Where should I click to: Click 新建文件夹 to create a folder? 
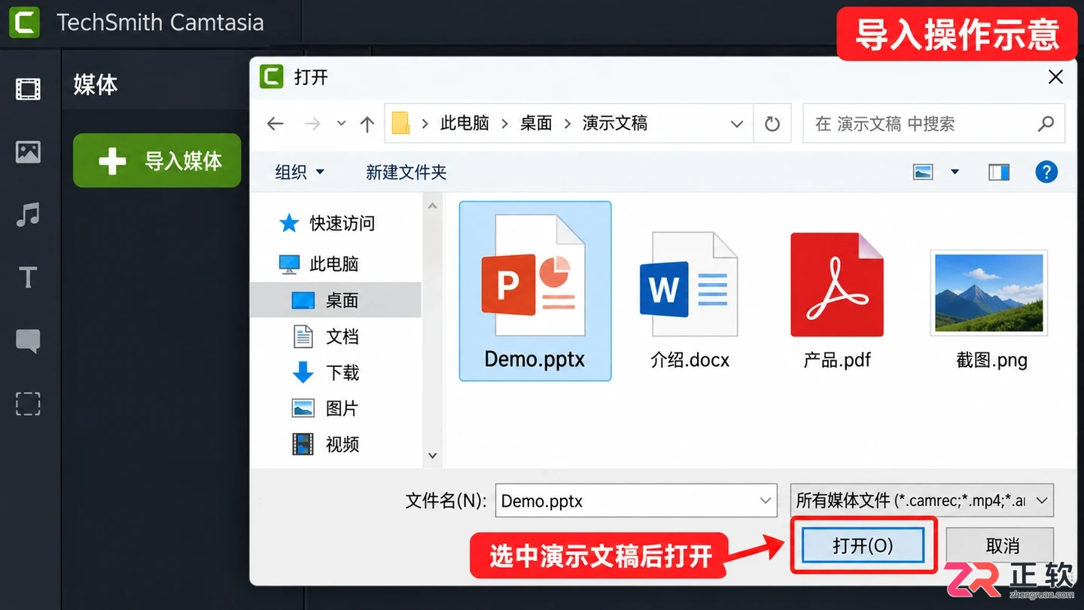(406, 172)
